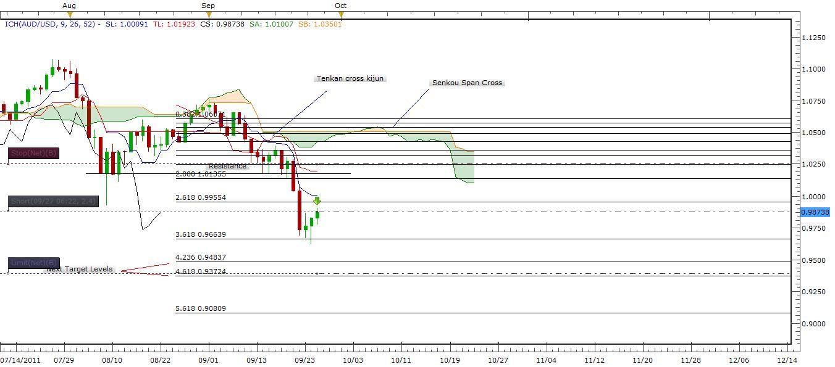Select the 4.236 0.94837 Fibonacci label

coord(201,257)
